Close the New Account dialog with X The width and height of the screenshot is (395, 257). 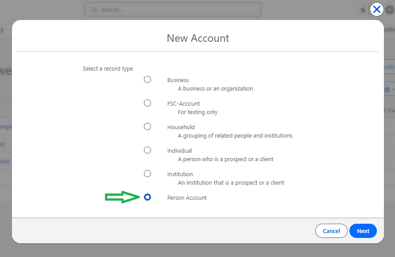click(x=376, y=9)
